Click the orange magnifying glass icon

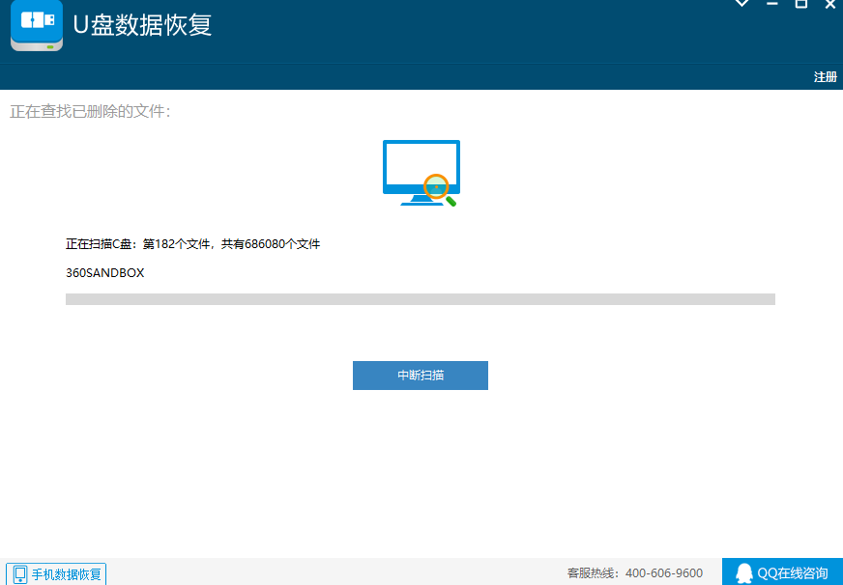click(438, 186)
